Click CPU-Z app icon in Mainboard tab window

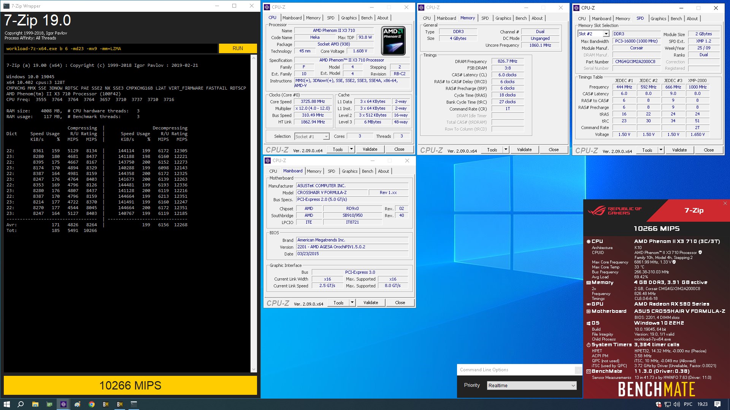pyautogui.click(x=268, y=161)
